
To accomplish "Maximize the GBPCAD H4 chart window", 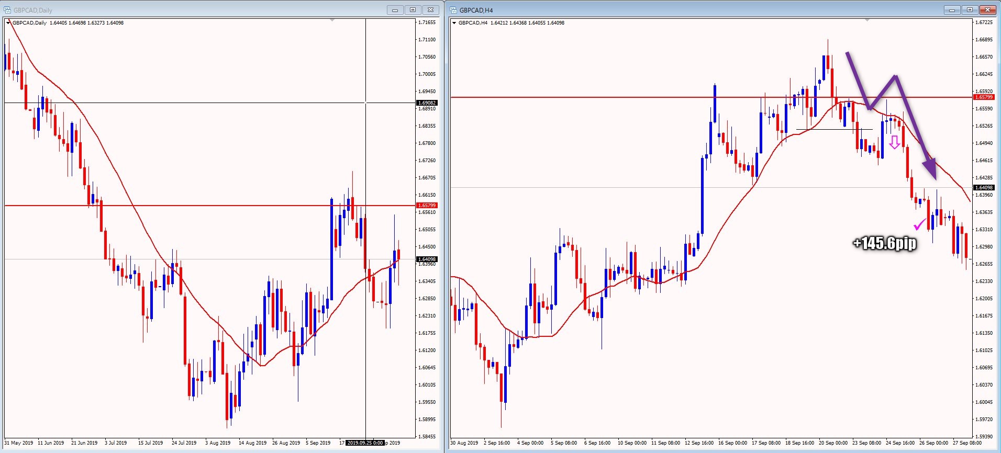I will 970,10.
